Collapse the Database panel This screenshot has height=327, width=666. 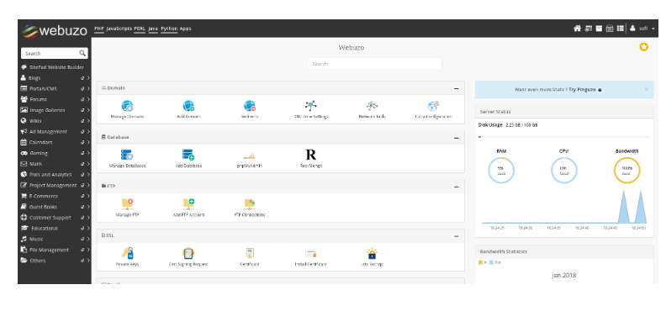(456, 138)
